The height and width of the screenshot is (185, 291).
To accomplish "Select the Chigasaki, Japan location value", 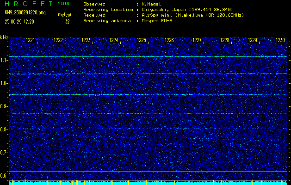I will (x=187, y=9).
